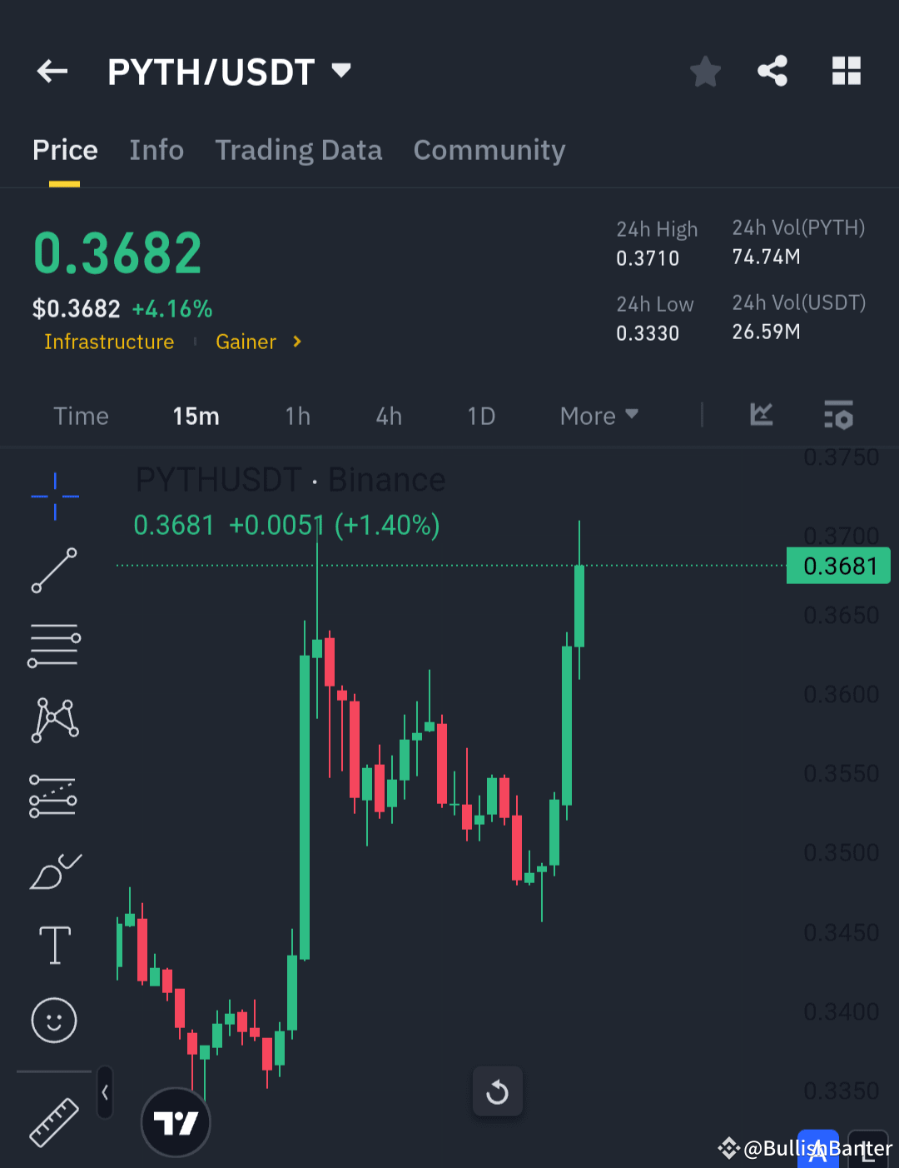
Task: Expand the More timeframe options
Action: point(598,416)
